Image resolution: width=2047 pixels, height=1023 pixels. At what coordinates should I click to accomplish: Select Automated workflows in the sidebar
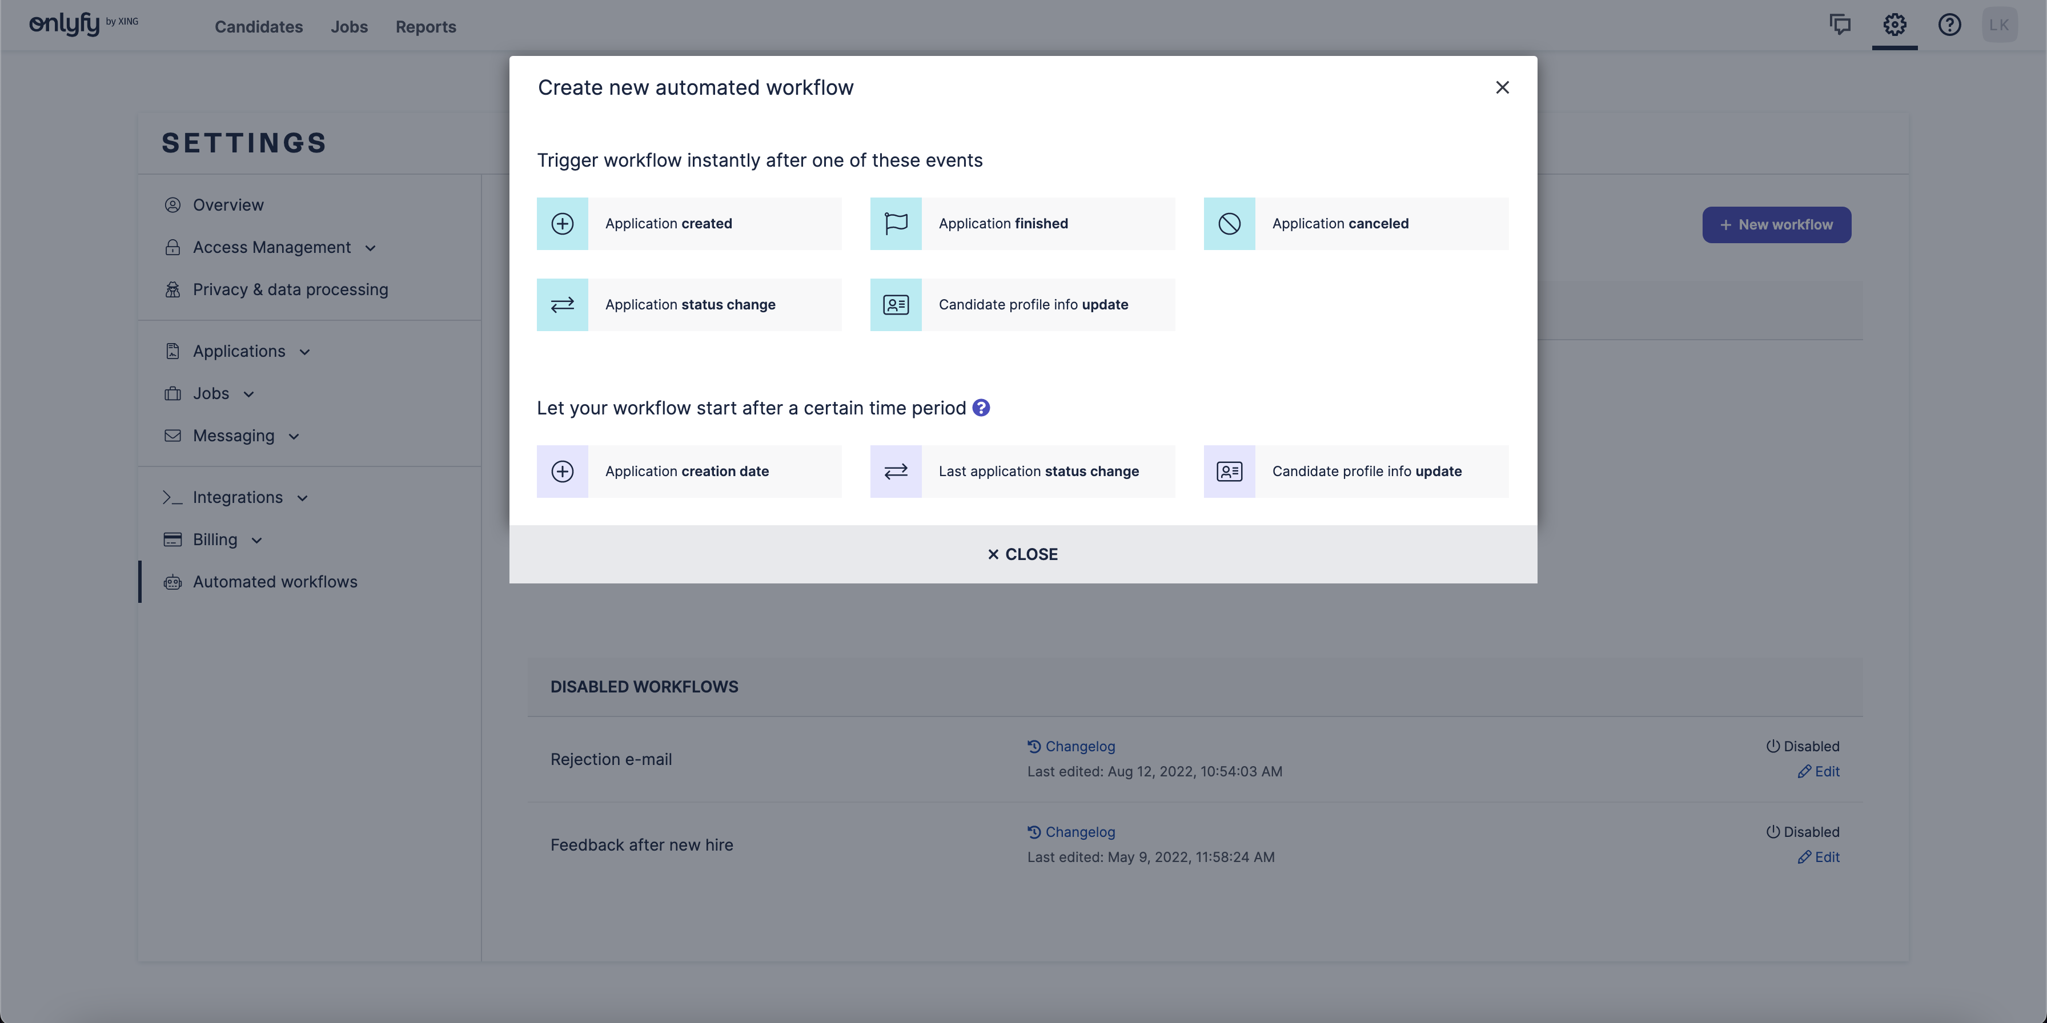(274, 581)
